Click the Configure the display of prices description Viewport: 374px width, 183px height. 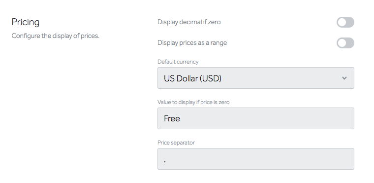click(55, 36)
